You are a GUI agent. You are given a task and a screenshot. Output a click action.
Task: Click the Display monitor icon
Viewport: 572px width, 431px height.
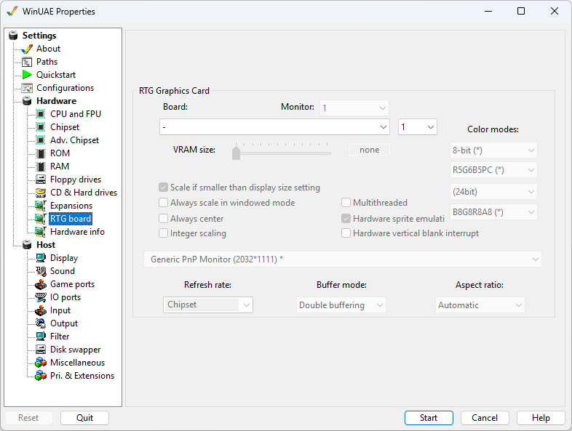(x=41, y=258)
